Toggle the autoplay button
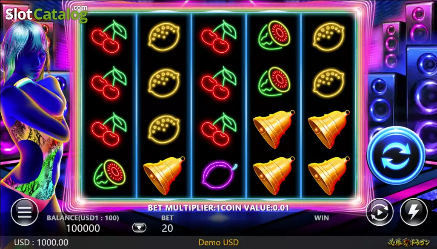Viewport: 437px width, 249px height. point(380,212)
